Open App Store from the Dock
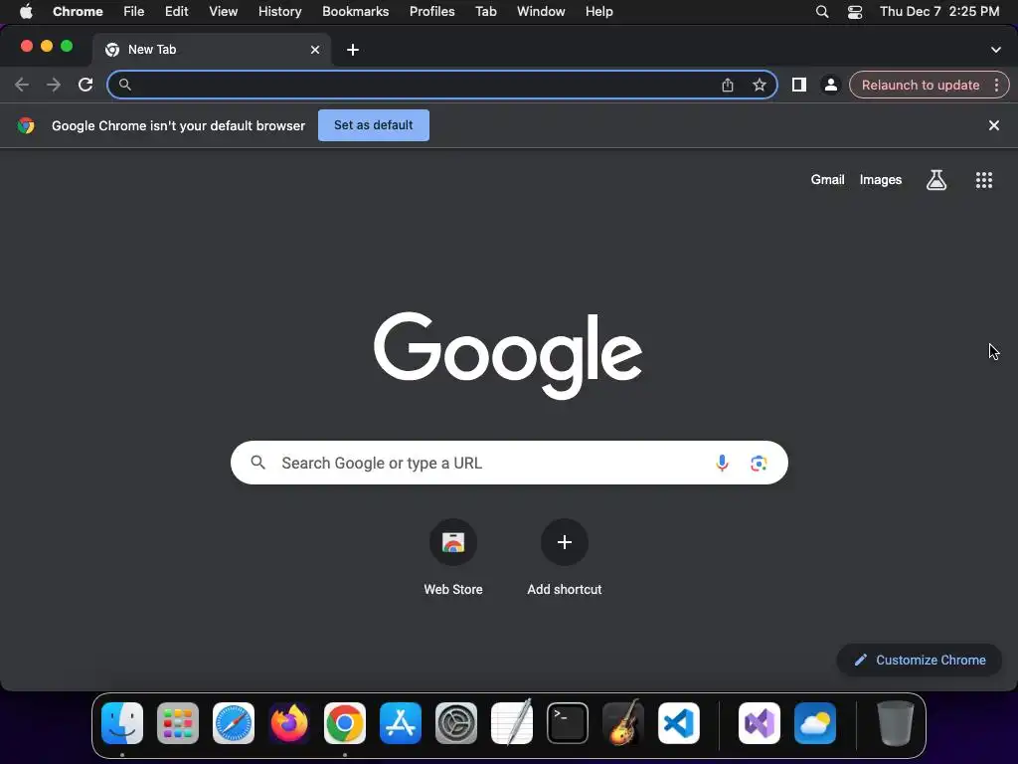This screenshot has width=1018, height=764. [x=401, y=723]
